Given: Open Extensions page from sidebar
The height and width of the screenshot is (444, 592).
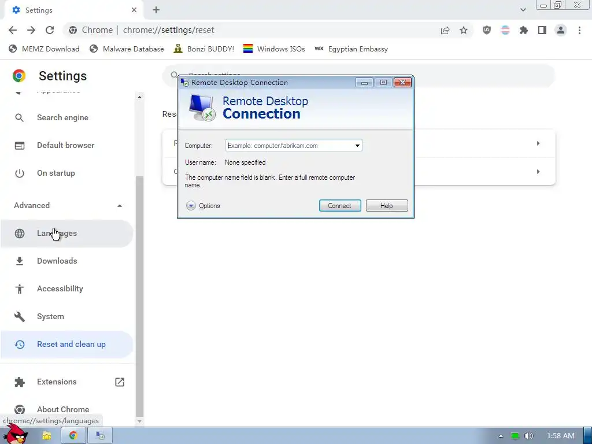Looking at the screenshot, I should 57,382.
